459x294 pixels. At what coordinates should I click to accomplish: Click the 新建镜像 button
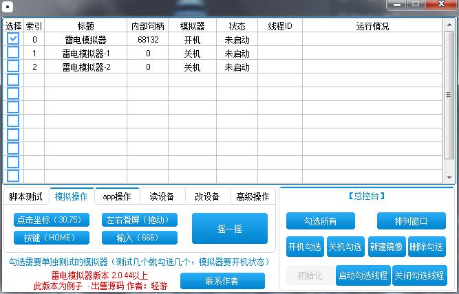387,247
